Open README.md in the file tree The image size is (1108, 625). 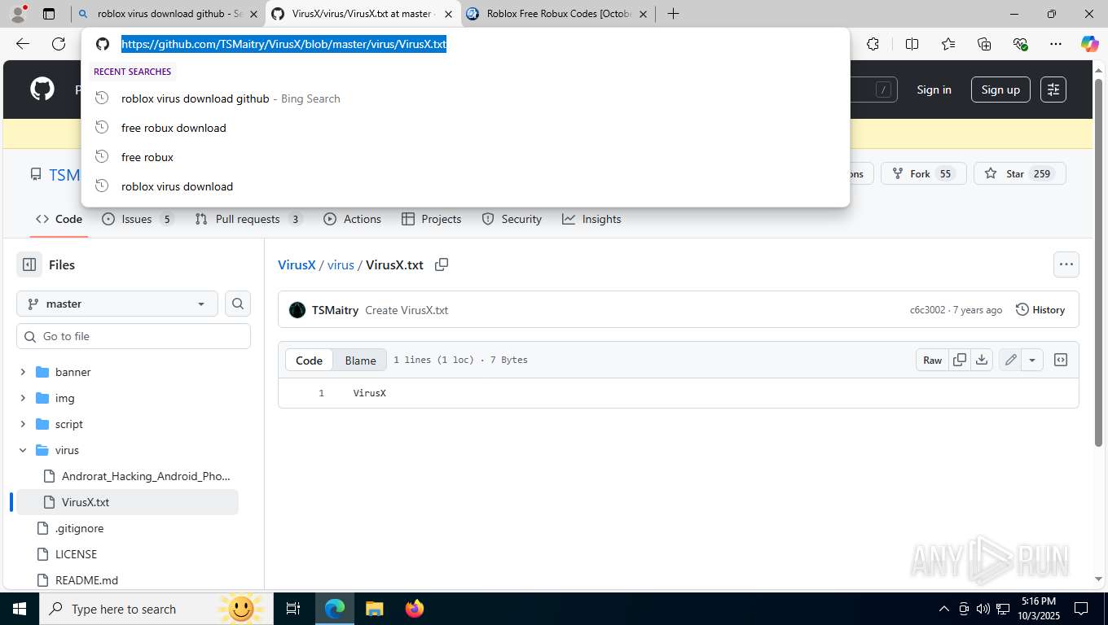(86, 580)
